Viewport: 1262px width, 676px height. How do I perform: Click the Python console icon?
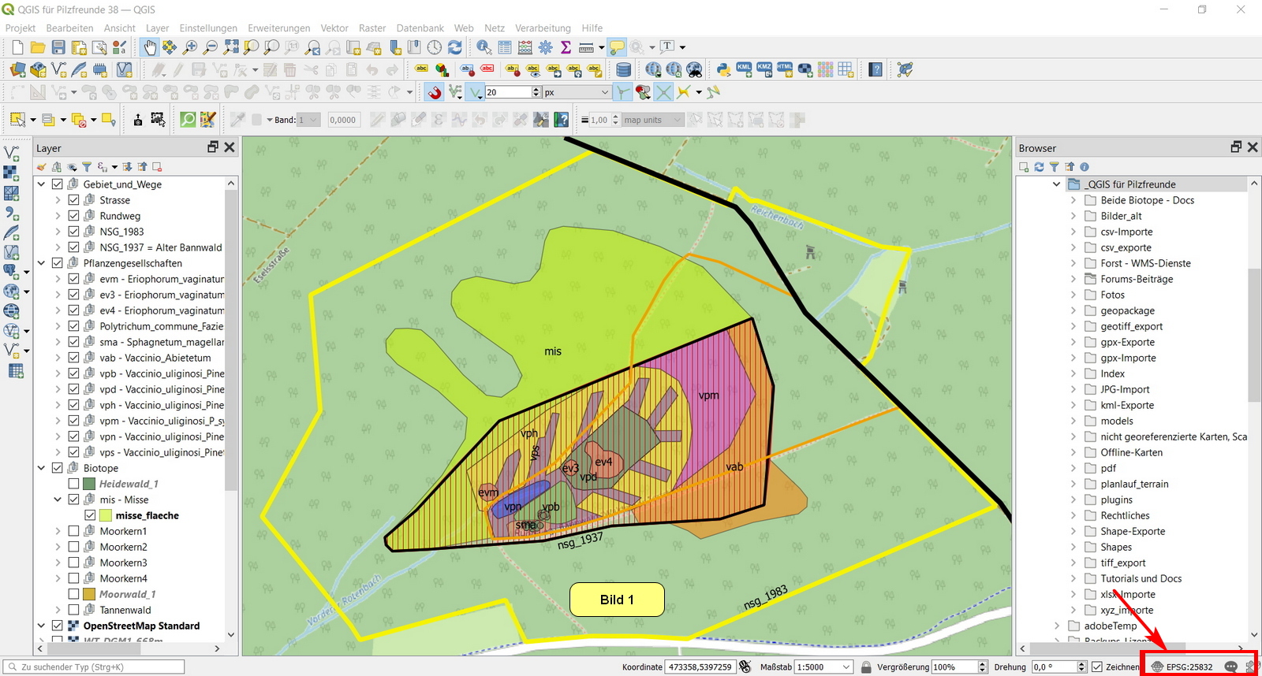(x=722, y=69)
